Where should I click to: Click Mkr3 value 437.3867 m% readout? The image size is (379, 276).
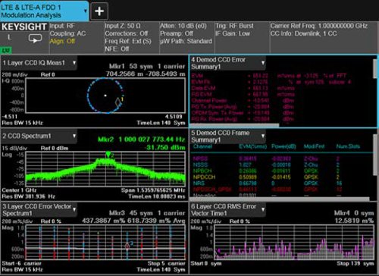[104, 221]
